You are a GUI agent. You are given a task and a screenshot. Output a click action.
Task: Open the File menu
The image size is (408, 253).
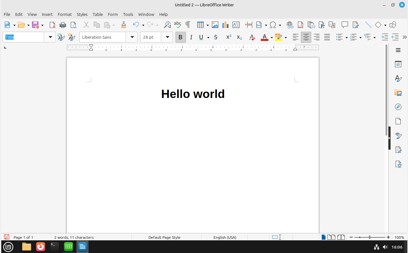[x=7, y=14]
